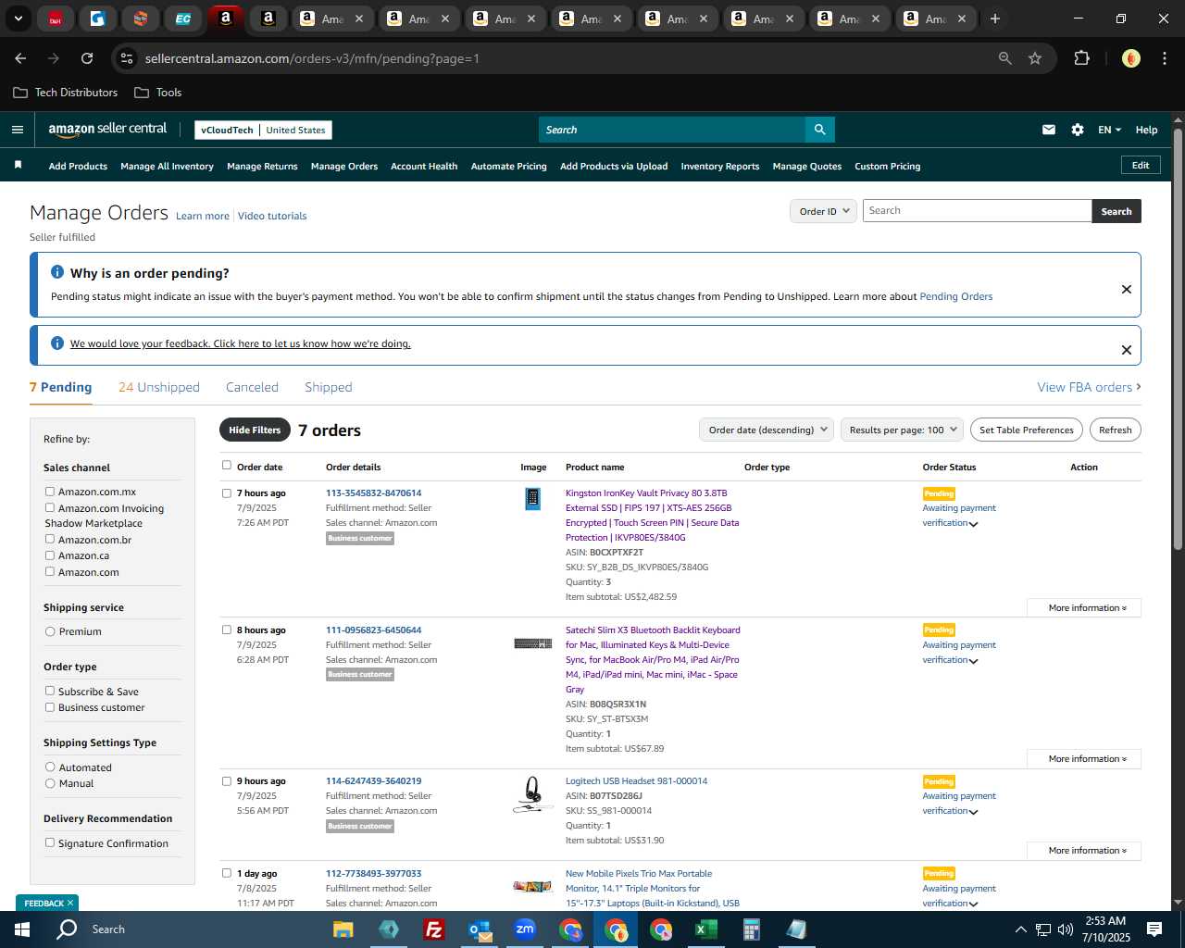Click the search magnifier button
This screenshot has width=1185, height=948.
click(x=819, y=130)
